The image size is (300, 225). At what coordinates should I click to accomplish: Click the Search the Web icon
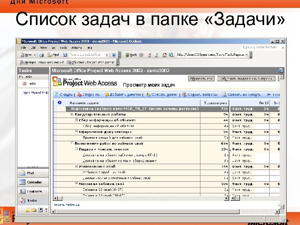tap(171, 55)
